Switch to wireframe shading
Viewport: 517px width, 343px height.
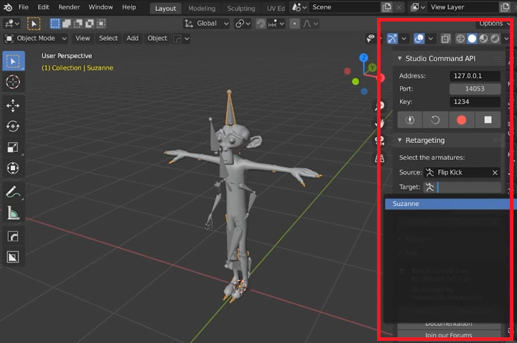coord(460,39)
